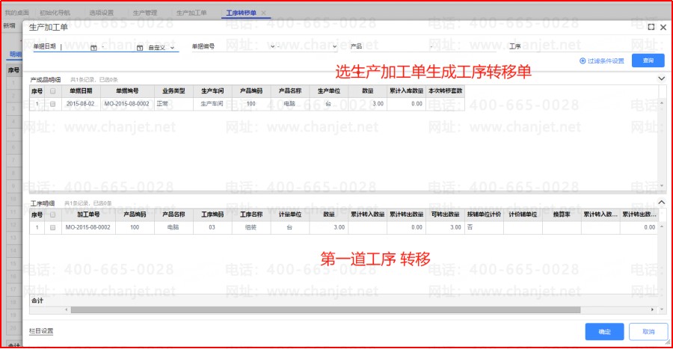Close the 生产加工单 dialog

[x=663, y=27]
